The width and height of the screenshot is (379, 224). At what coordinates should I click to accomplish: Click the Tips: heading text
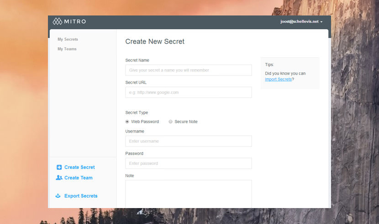(x=269, y=65)
